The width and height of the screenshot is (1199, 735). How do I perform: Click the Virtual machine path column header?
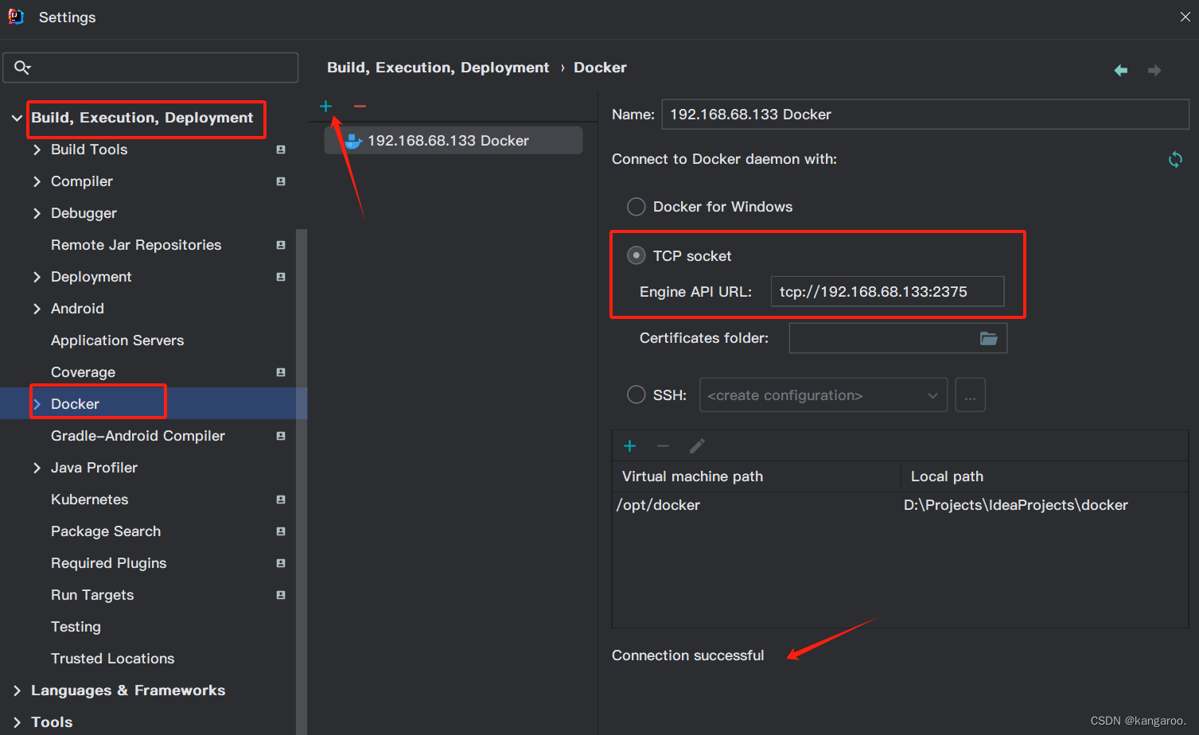click(x=757, y=476)
